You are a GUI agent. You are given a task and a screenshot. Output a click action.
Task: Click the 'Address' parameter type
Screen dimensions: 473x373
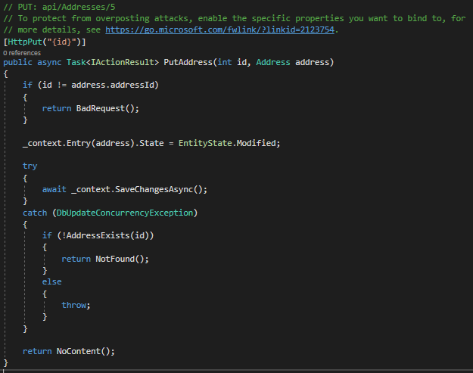point(273,62)
